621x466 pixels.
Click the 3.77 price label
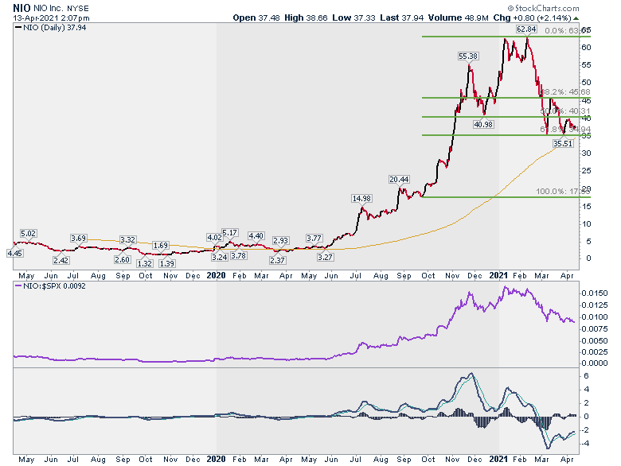pyautogui.click(x=314, y=238)
